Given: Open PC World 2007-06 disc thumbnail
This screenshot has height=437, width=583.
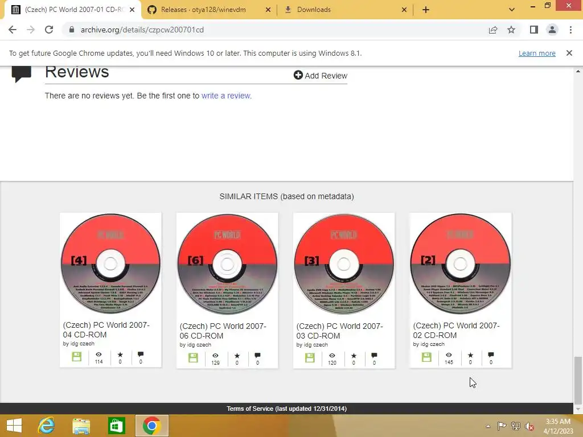Looking at the screenshot, I should (x=227, y=264).
